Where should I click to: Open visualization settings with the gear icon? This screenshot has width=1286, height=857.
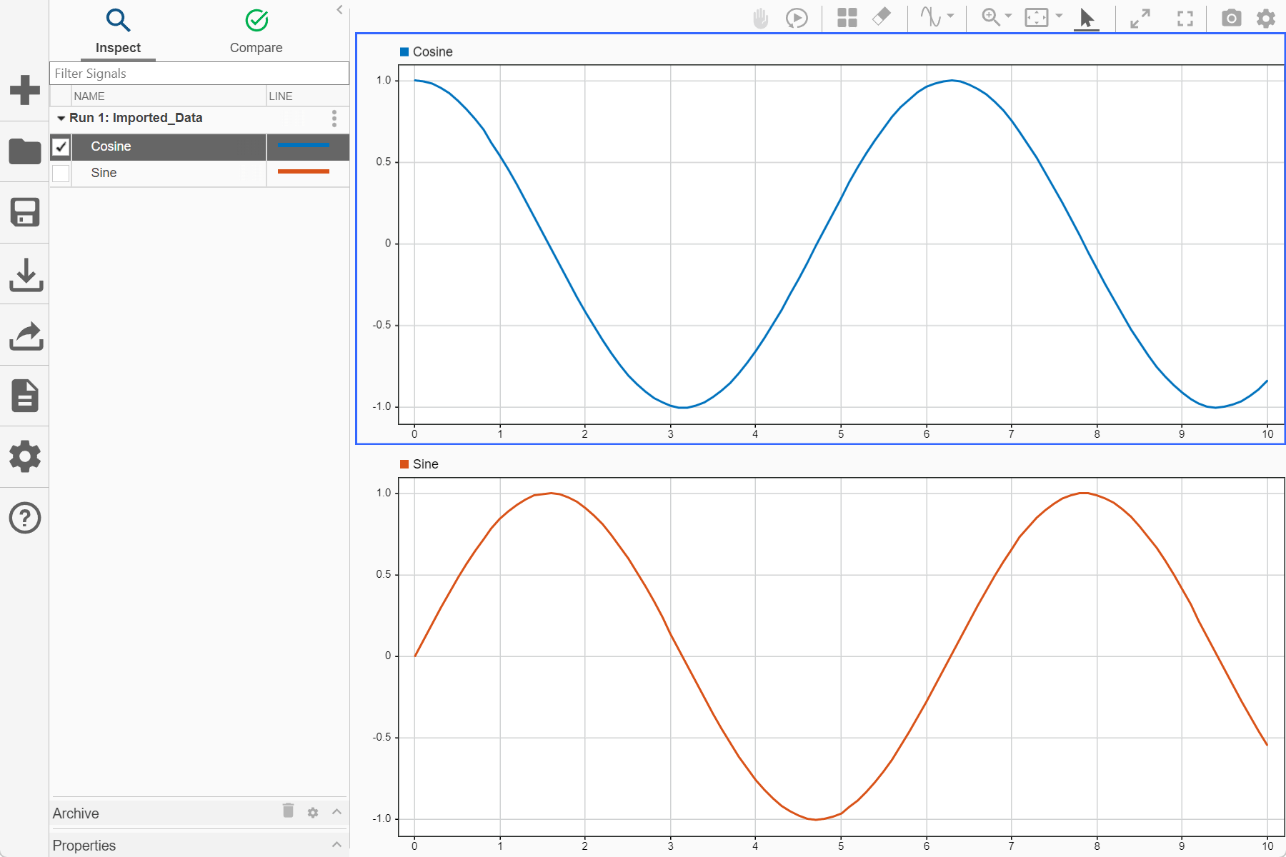coord(1265,18)
